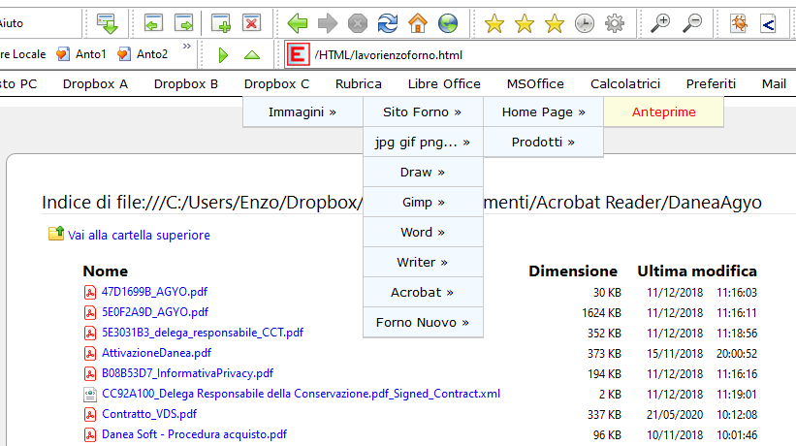
Task: Open a new tab with the green plus icon
Action: coord(221,23)
